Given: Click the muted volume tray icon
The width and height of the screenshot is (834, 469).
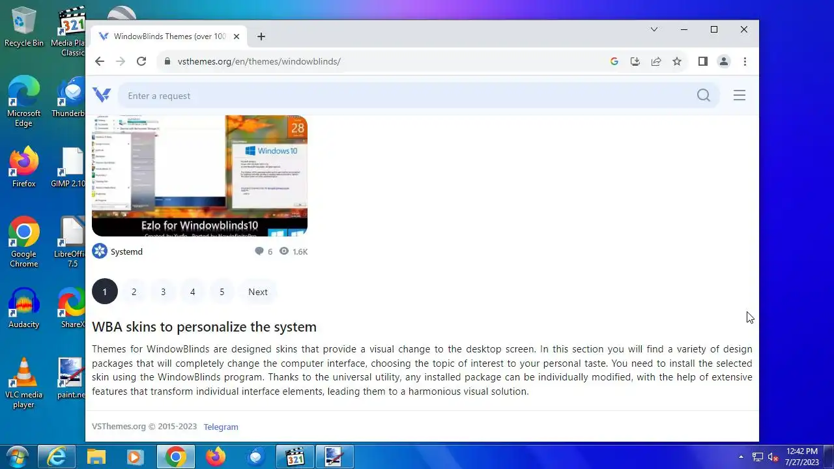Looking at the screenshot, I should click(773, 457).
